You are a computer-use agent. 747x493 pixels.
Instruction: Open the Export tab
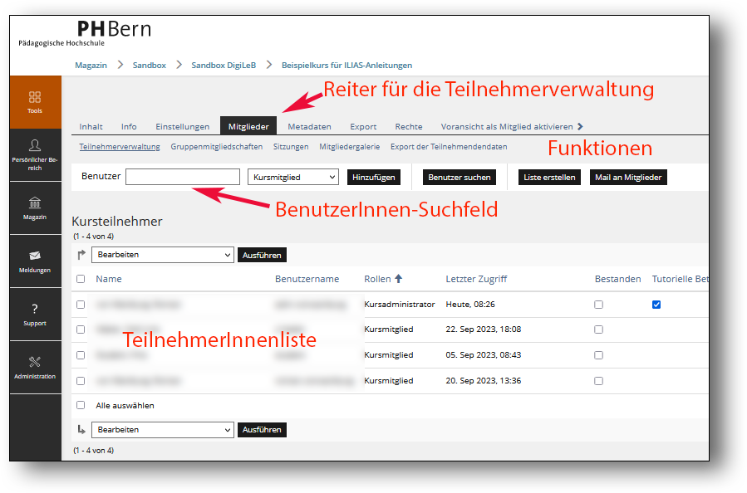click(x=363, y=127)
